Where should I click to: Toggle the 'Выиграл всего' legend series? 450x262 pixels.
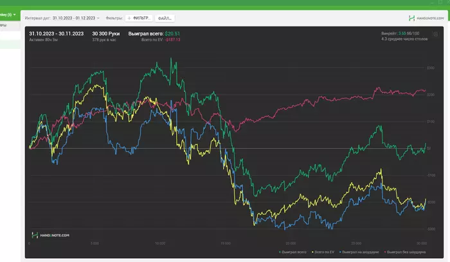292,252
